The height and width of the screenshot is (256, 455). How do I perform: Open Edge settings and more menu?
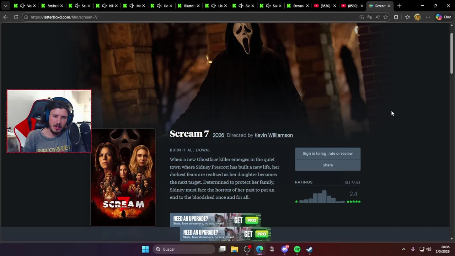[x=428, y=17]
